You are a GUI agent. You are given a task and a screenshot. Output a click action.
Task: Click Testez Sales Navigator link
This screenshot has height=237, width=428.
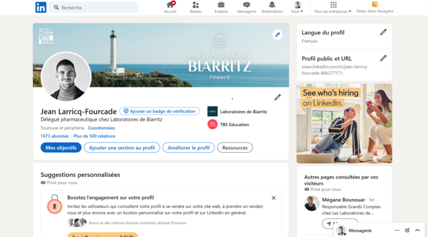[x=374, y=7]
